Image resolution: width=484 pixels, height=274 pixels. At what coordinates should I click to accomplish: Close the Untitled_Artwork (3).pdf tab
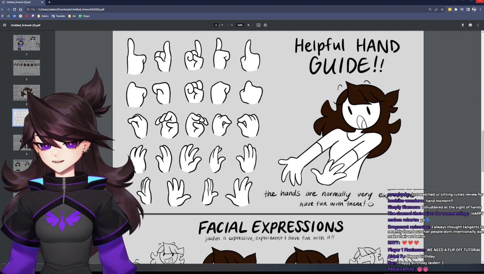(x=42, y=2)
